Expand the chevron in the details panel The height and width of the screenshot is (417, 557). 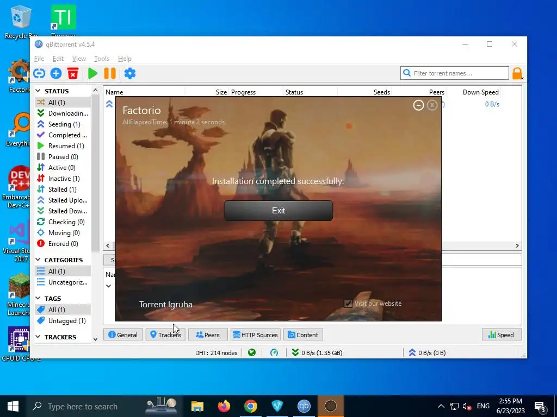[109, 286]
